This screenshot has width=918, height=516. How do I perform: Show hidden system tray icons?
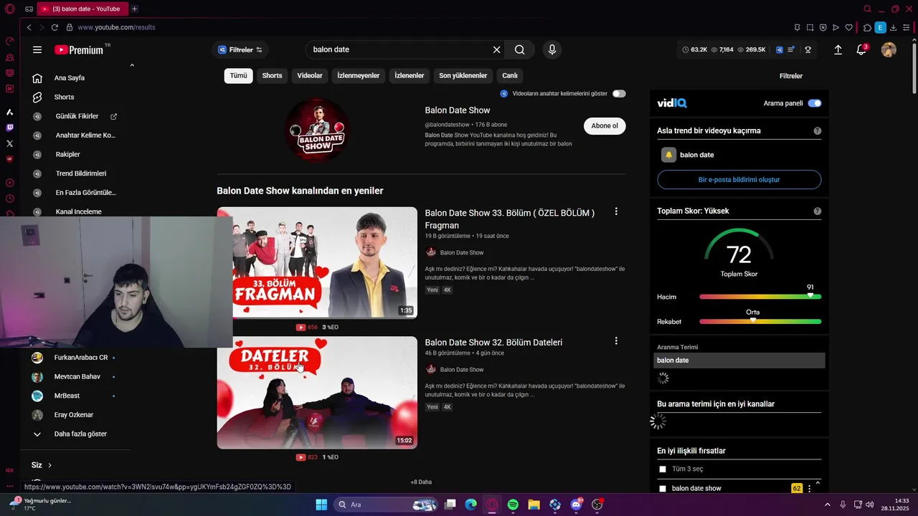[x=827, y=505]
